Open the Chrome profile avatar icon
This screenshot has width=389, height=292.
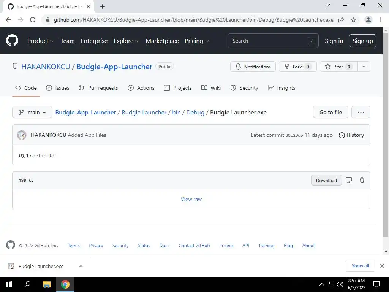pos(368,20)
